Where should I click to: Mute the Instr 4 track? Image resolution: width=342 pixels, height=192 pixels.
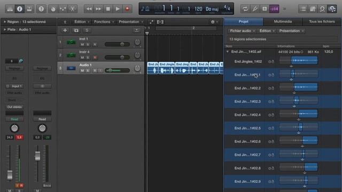pos(82,58)
